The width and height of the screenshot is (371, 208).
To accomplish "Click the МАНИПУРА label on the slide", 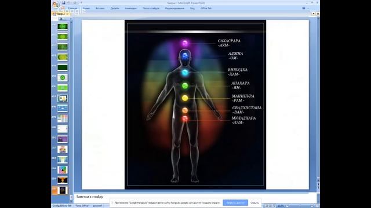I will pyautogui.click(x=243, y=96).
